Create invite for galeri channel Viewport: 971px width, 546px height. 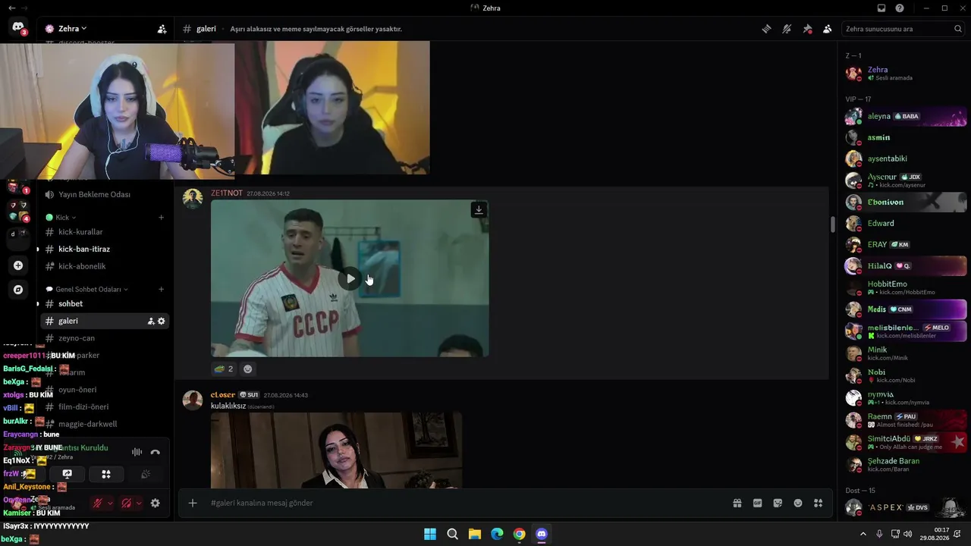tap(151, 322)
